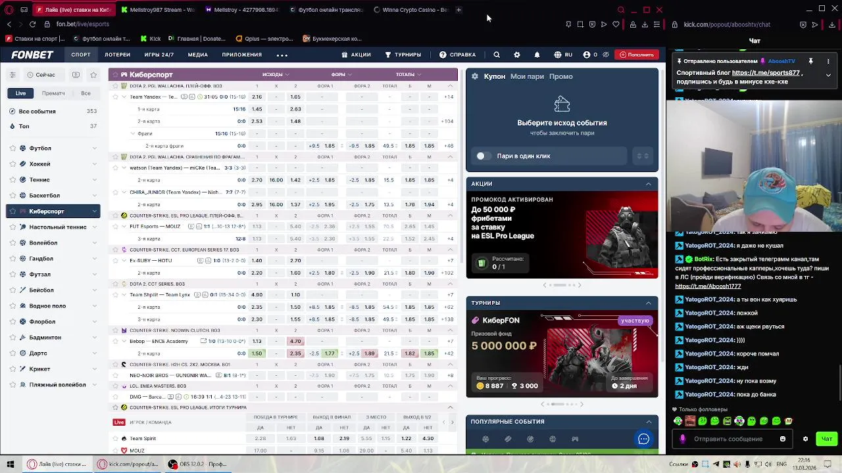Open a new browser tab with plus

tap(458, 10)
